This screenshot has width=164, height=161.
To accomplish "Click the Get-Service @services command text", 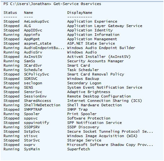I will pos(77,4).
